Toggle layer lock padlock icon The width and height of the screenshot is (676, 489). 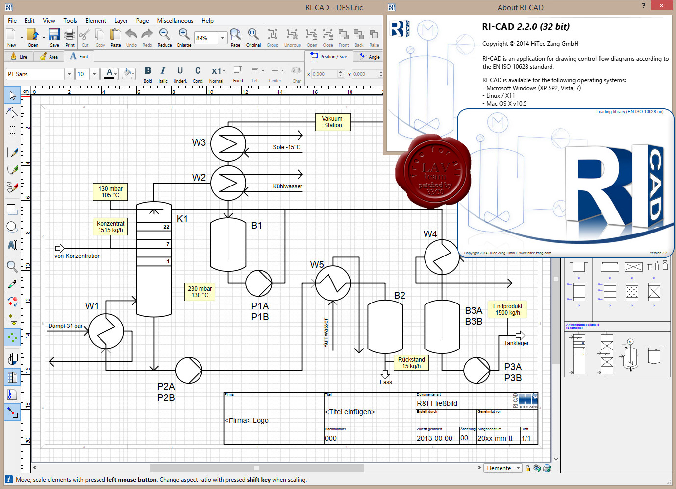[527, 468]
